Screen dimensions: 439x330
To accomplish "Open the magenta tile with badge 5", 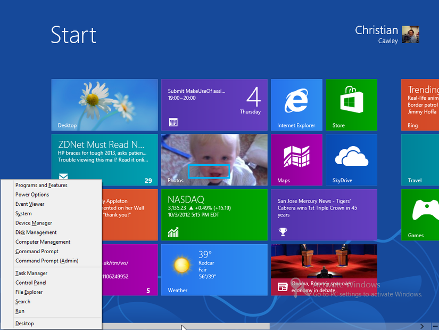I will pos(130,270).
